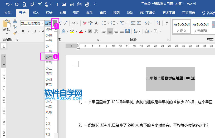Expand the Change Case Aa menu
This screenshot has height=138, width=215.
(75, 23)
